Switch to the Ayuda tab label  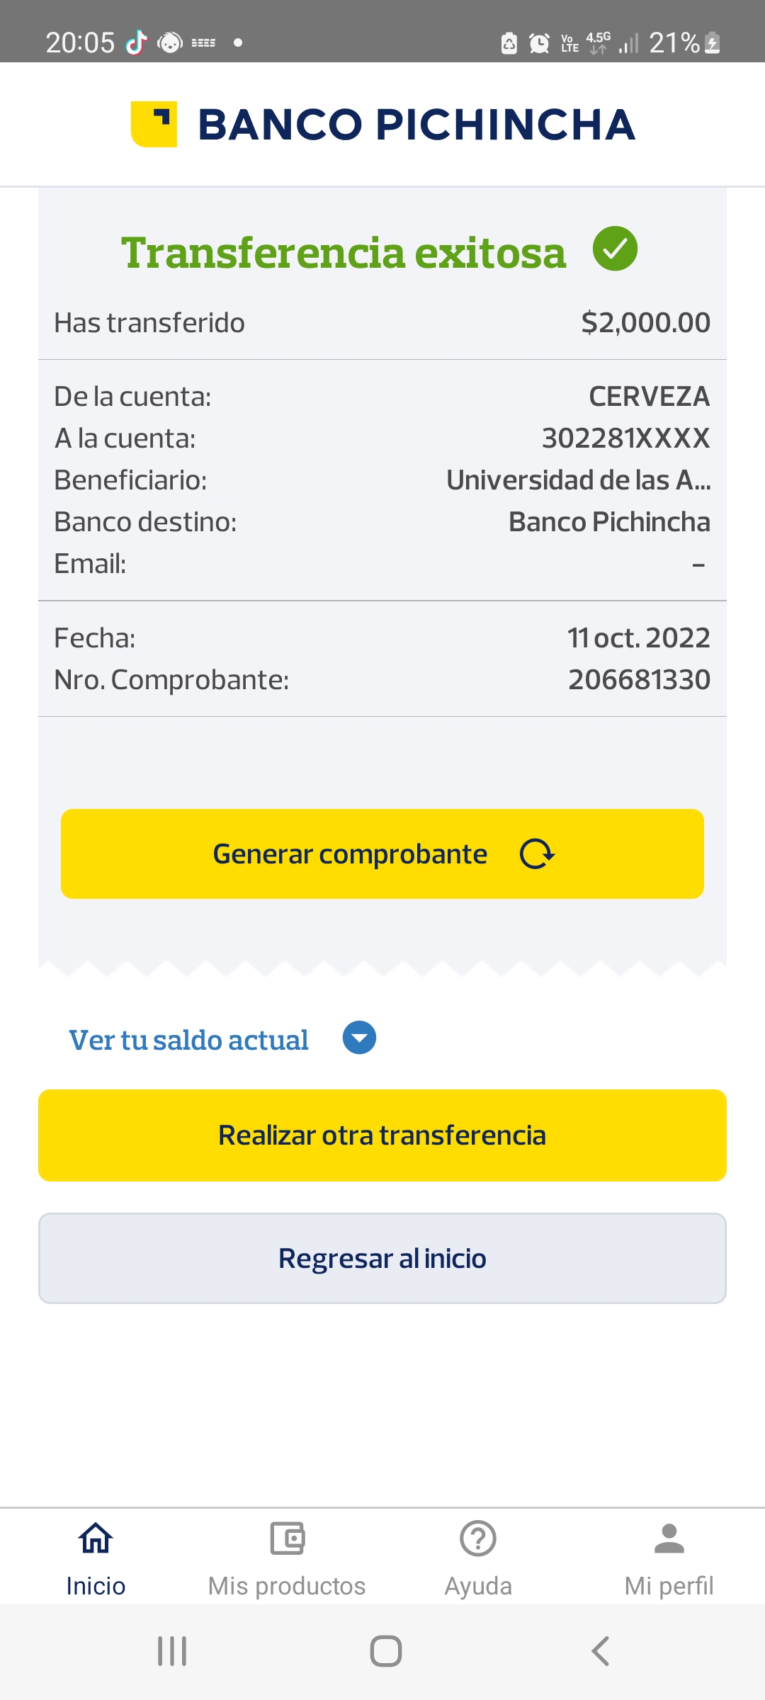click(x=478, y=1586)
